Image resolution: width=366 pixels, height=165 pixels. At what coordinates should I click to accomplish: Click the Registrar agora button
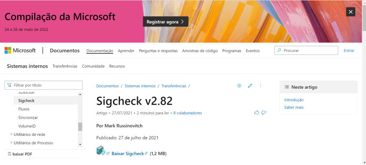click(166, 21)
